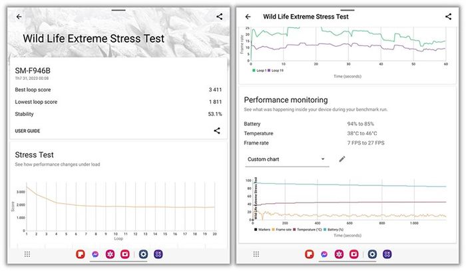This screenshot has height=271, width=466.
Task: Open app drawer grid in left taskbar
Action: coord(27,254)
